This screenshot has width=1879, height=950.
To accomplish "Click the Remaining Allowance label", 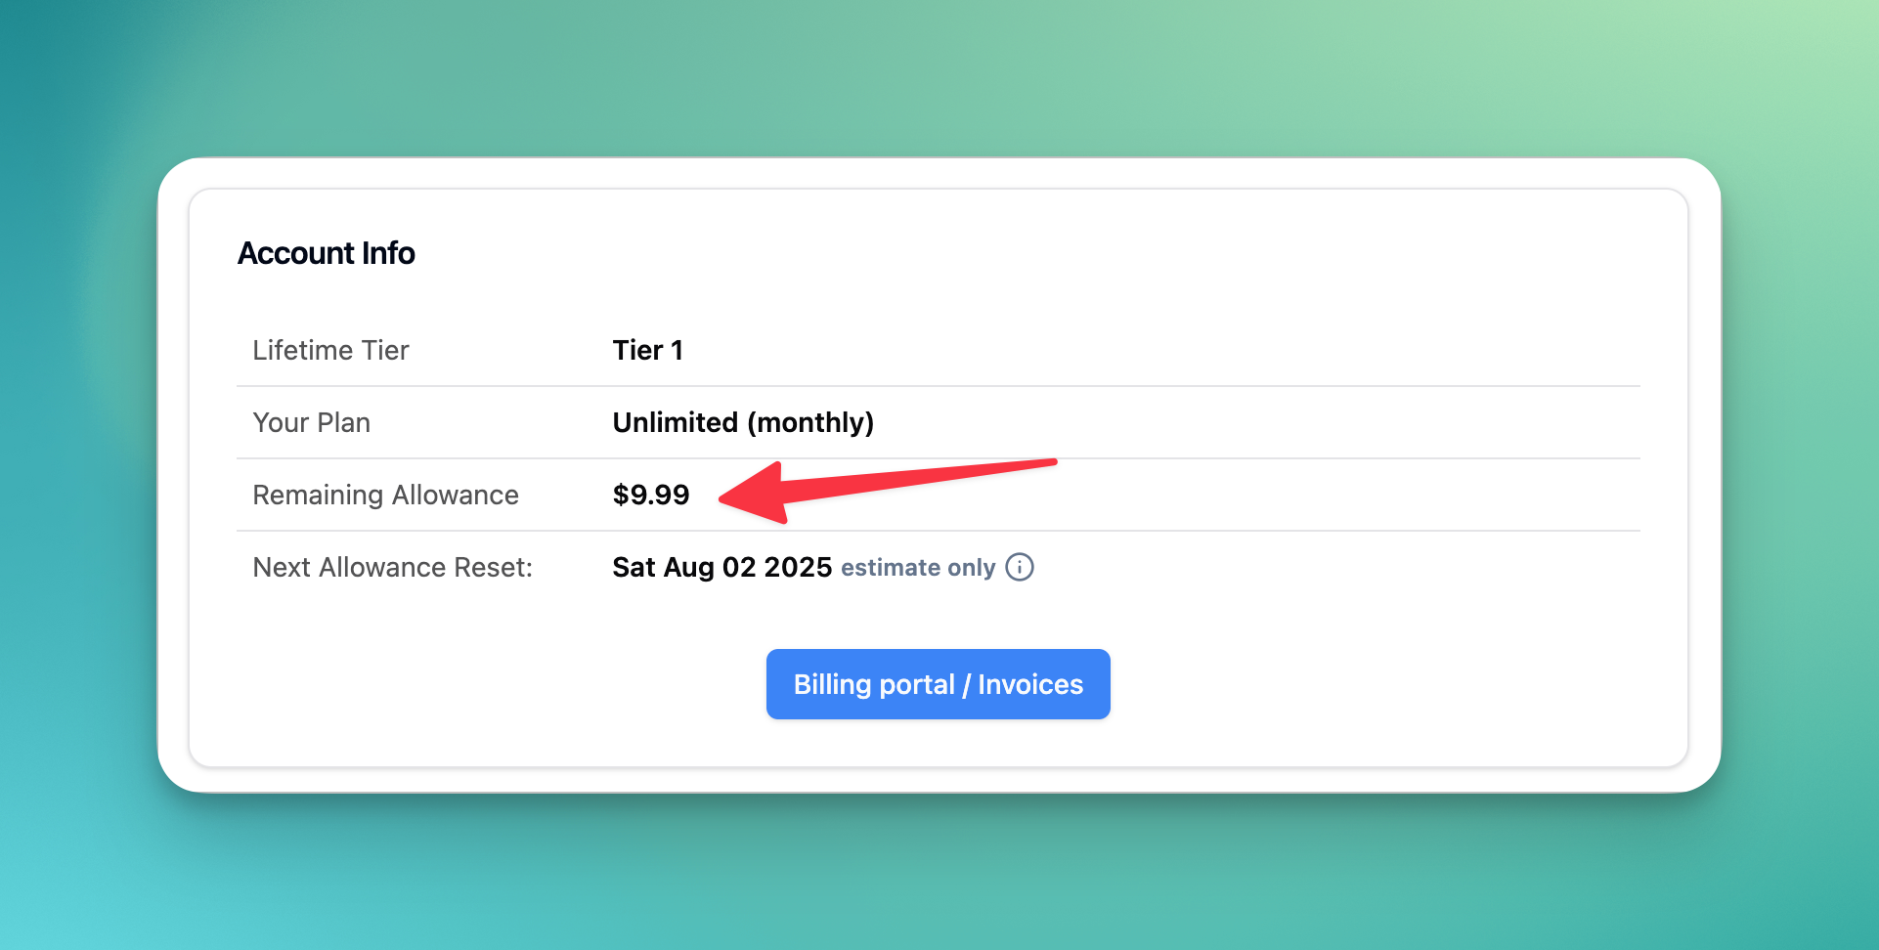I will point(385,495).
